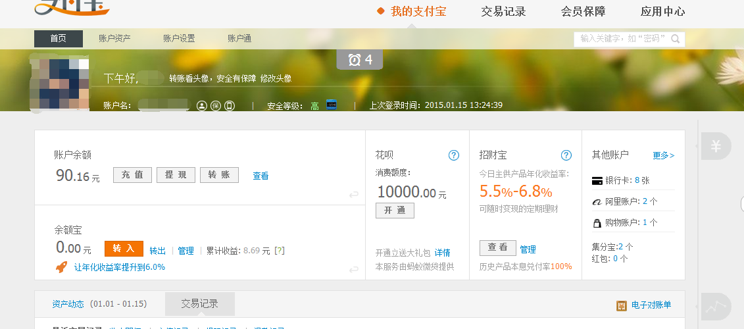744x329 pixels.
Task: Click the return arrow in 余额宝 panel
Action: (353, 270)
